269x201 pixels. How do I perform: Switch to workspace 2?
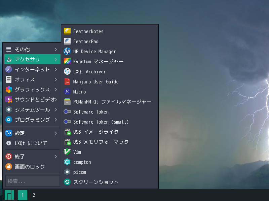(x=34, y=195)
